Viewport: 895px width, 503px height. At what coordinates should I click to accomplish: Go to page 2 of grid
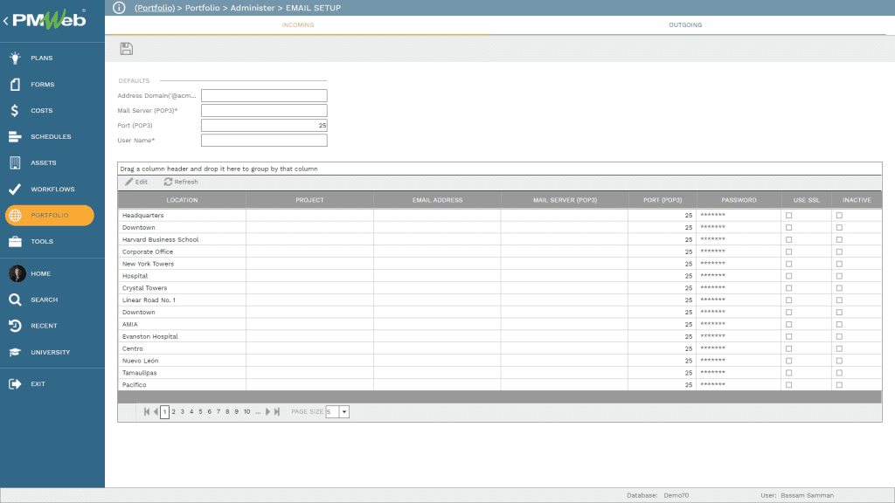tap(174, 412)
